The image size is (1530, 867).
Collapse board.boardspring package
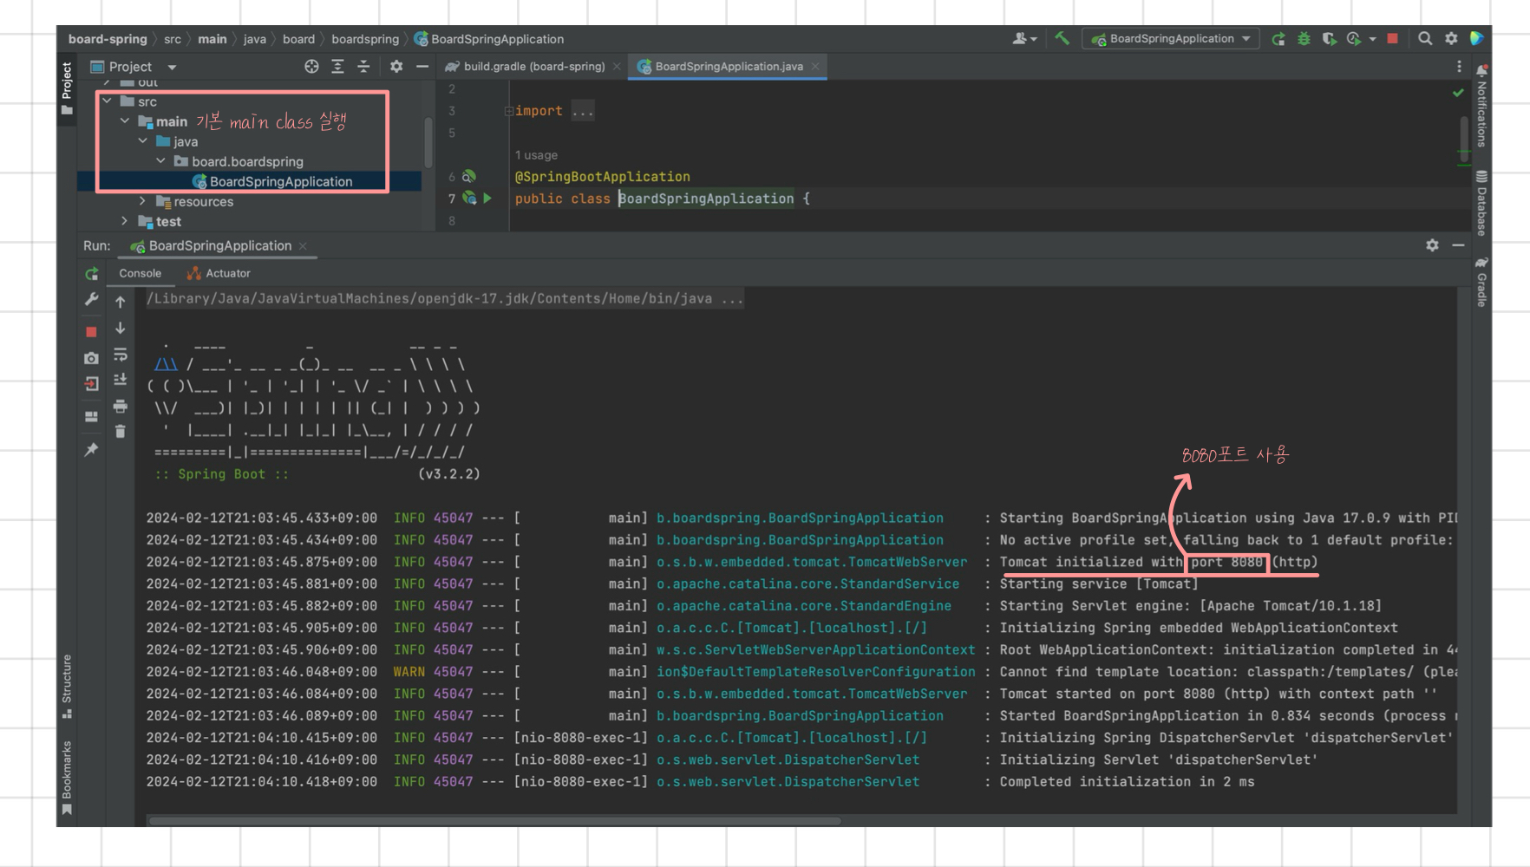point(160,161)
